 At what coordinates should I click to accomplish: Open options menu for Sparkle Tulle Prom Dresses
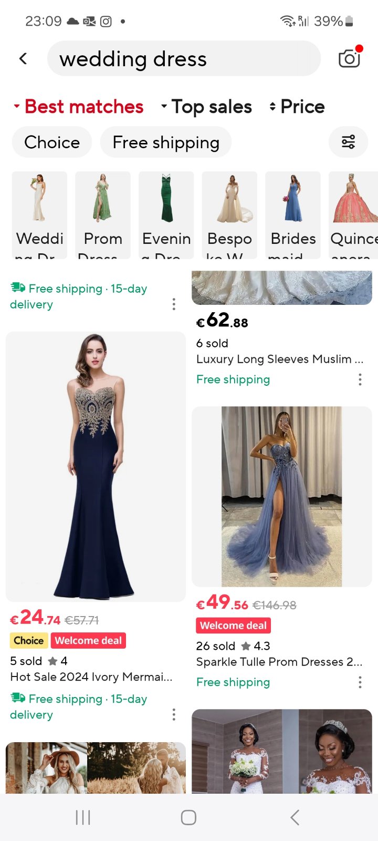click(x=360, y=682)
